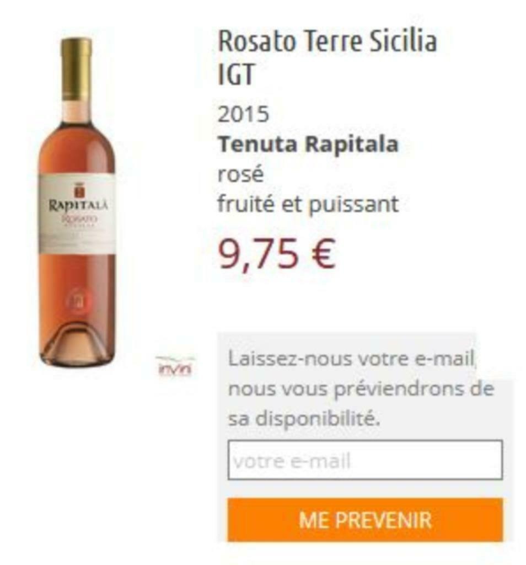Click the Rosato word on bottle label

(78, 218)
